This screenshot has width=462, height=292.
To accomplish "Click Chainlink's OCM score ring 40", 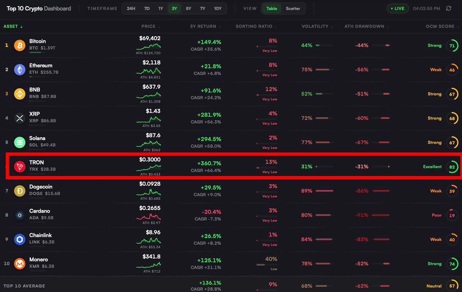I will click(x=452, y=240).
